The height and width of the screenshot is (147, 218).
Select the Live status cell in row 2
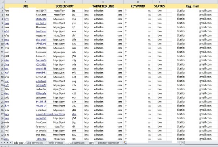click(159, 11)
